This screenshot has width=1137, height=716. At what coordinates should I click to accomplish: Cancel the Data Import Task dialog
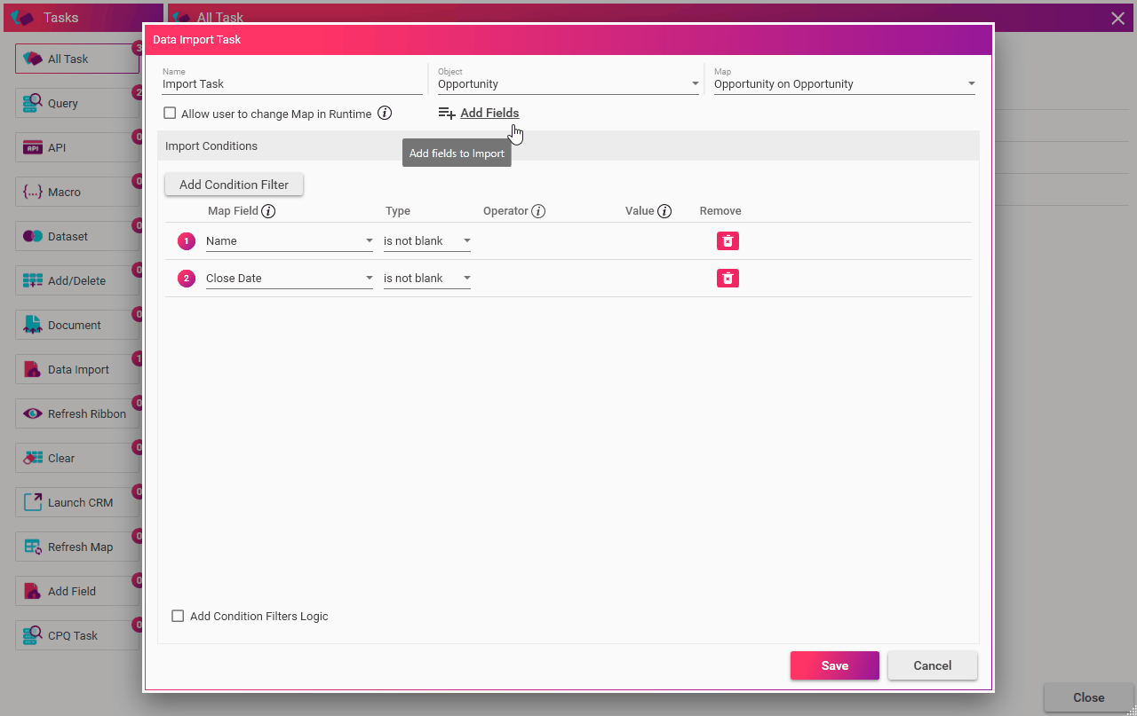pyautogui.click(x=932, y=665)
